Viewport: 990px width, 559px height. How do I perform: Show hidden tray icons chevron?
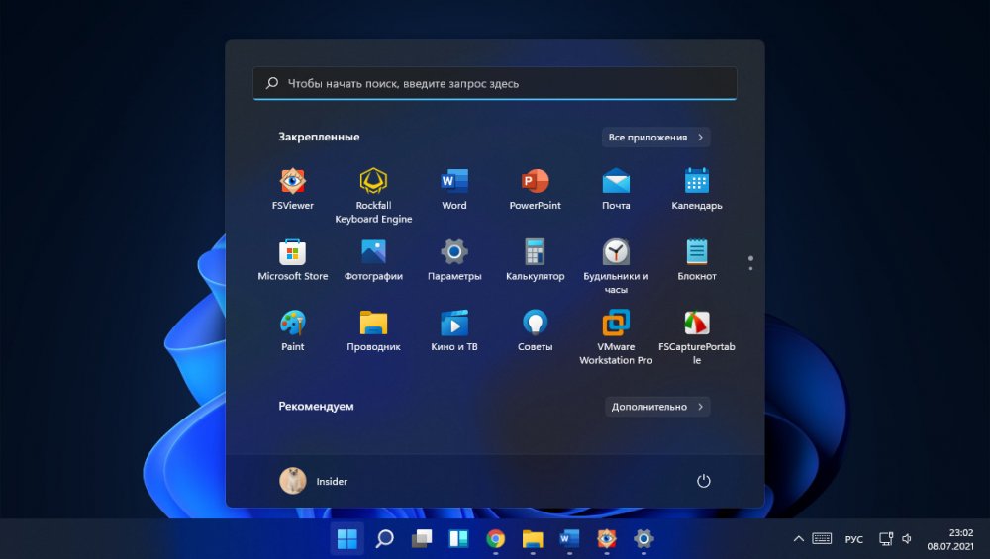798,539
